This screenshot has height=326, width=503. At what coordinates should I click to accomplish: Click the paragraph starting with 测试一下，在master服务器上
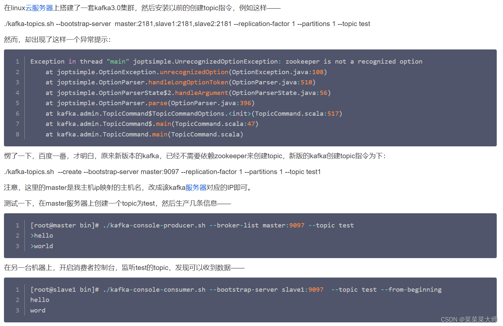[x=117, y=203]
